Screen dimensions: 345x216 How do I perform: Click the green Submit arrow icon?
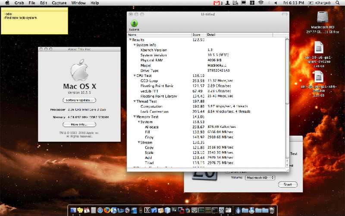(x=134, y=23)
